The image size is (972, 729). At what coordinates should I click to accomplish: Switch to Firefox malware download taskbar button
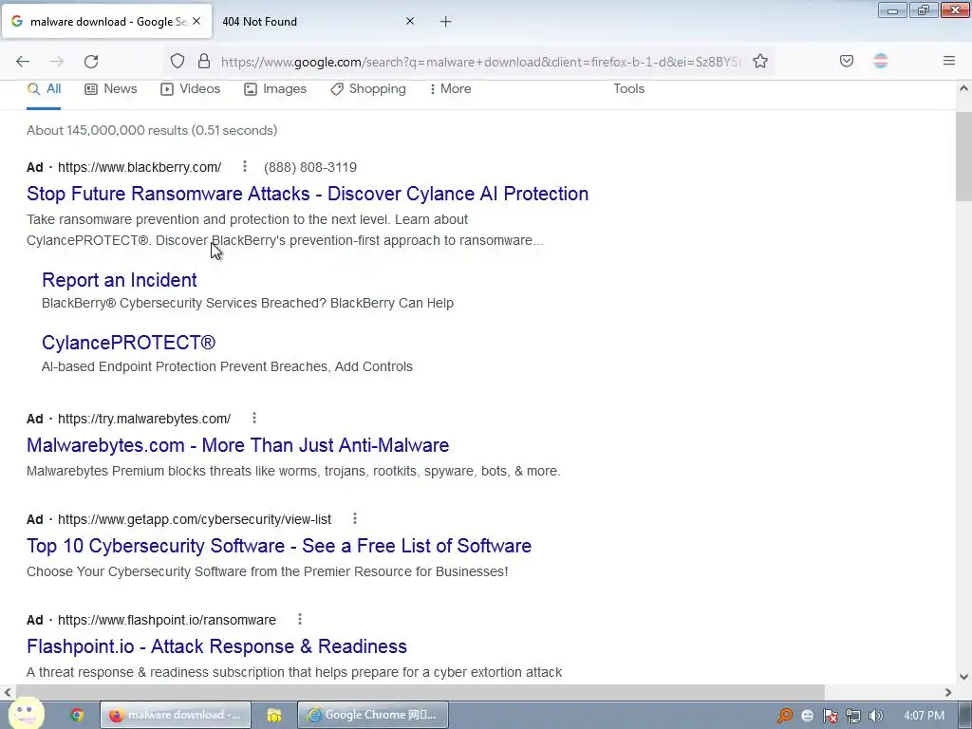point(176,715)
